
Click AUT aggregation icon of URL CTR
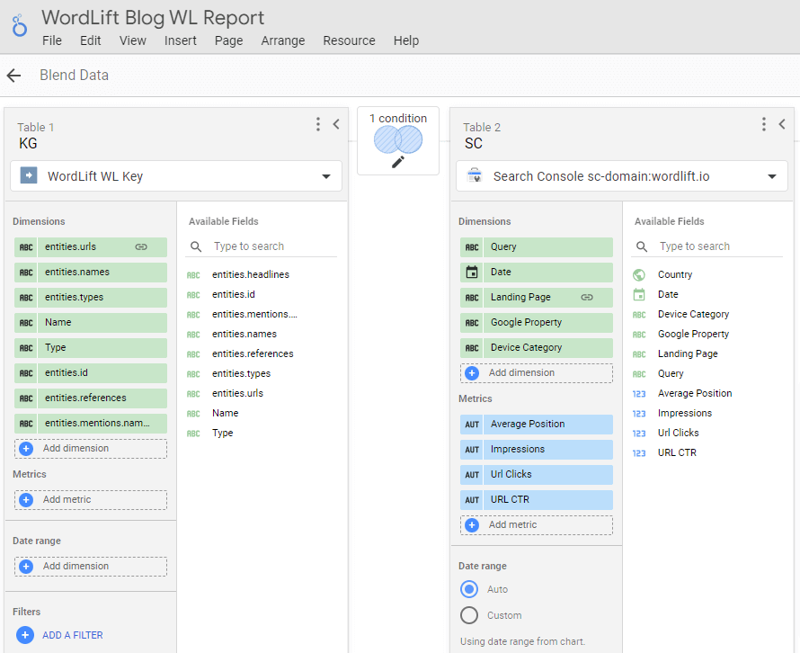pyautogui.click(x=472, y=500)
